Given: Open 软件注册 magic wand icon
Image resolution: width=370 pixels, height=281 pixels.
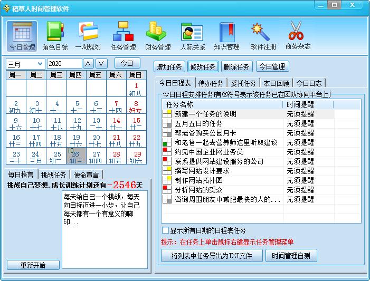Looking at the screenshot, I should click(x=263, y=36).
